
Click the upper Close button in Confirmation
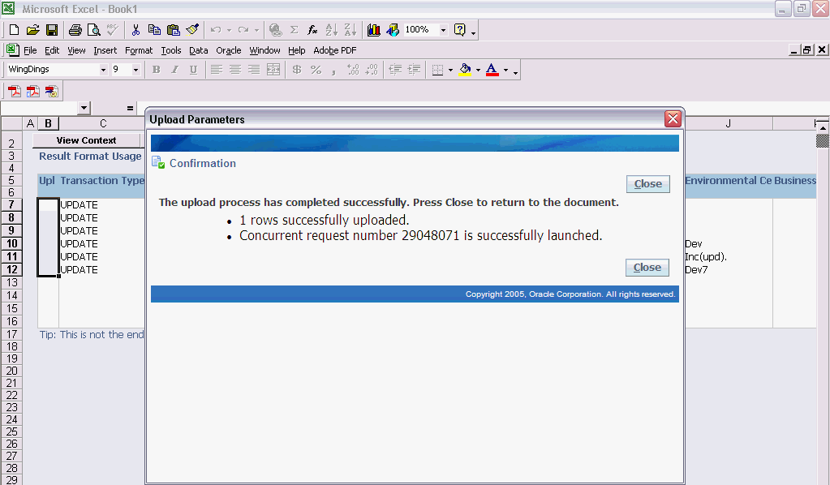[648, 184]
